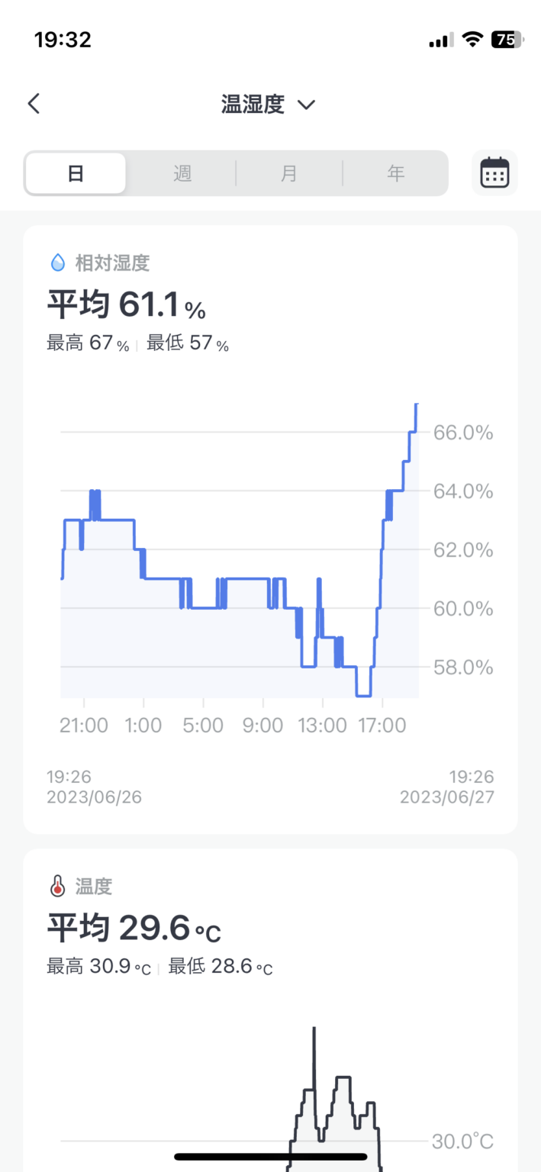This screenshot has width=541, height=1172.
Task: Switch to the 年 year tab
Action: (x=395, y=173)
